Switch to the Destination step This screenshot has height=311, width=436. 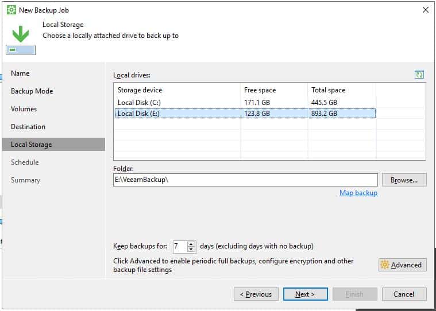pos(28,127)
